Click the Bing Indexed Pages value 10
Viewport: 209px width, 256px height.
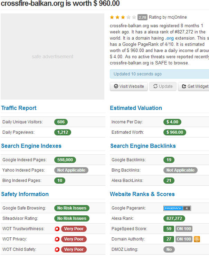[x=60, y=181]
